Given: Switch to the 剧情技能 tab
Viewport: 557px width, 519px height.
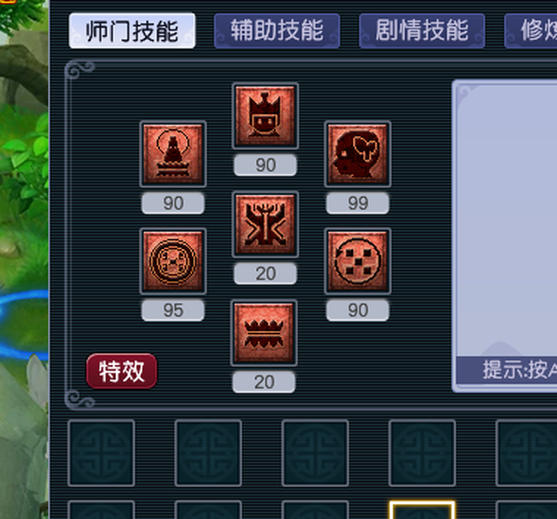Looking at the screenshot, I should click(x=422, y=31).
